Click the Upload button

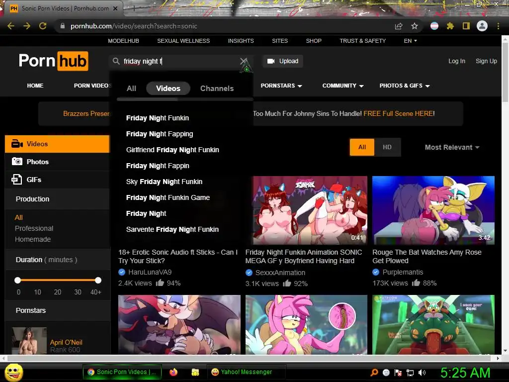coord(283,61)
